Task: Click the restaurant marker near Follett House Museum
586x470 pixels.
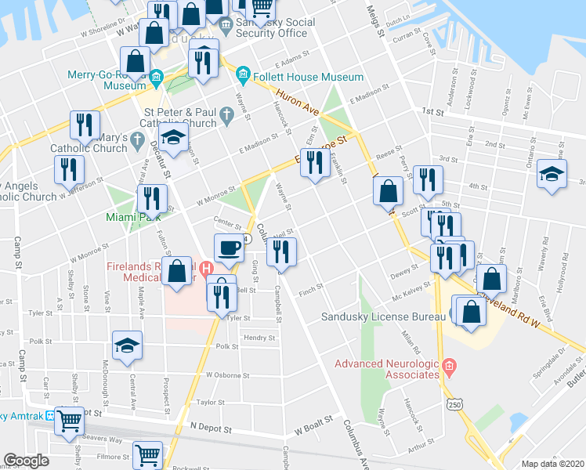Action: [204, 63]
